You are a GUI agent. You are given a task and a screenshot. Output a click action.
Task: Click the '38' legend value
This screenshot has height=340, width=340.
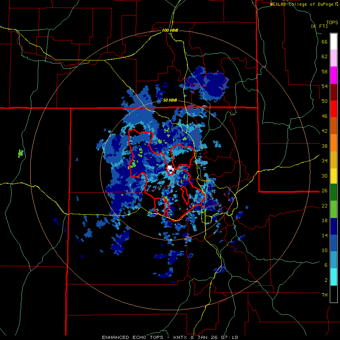pyautogui.click(x=325, y=146)
